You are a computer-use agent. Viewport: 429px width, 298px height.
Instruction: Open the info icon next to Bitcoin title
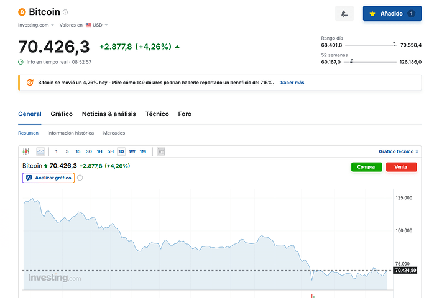point(65,12)
